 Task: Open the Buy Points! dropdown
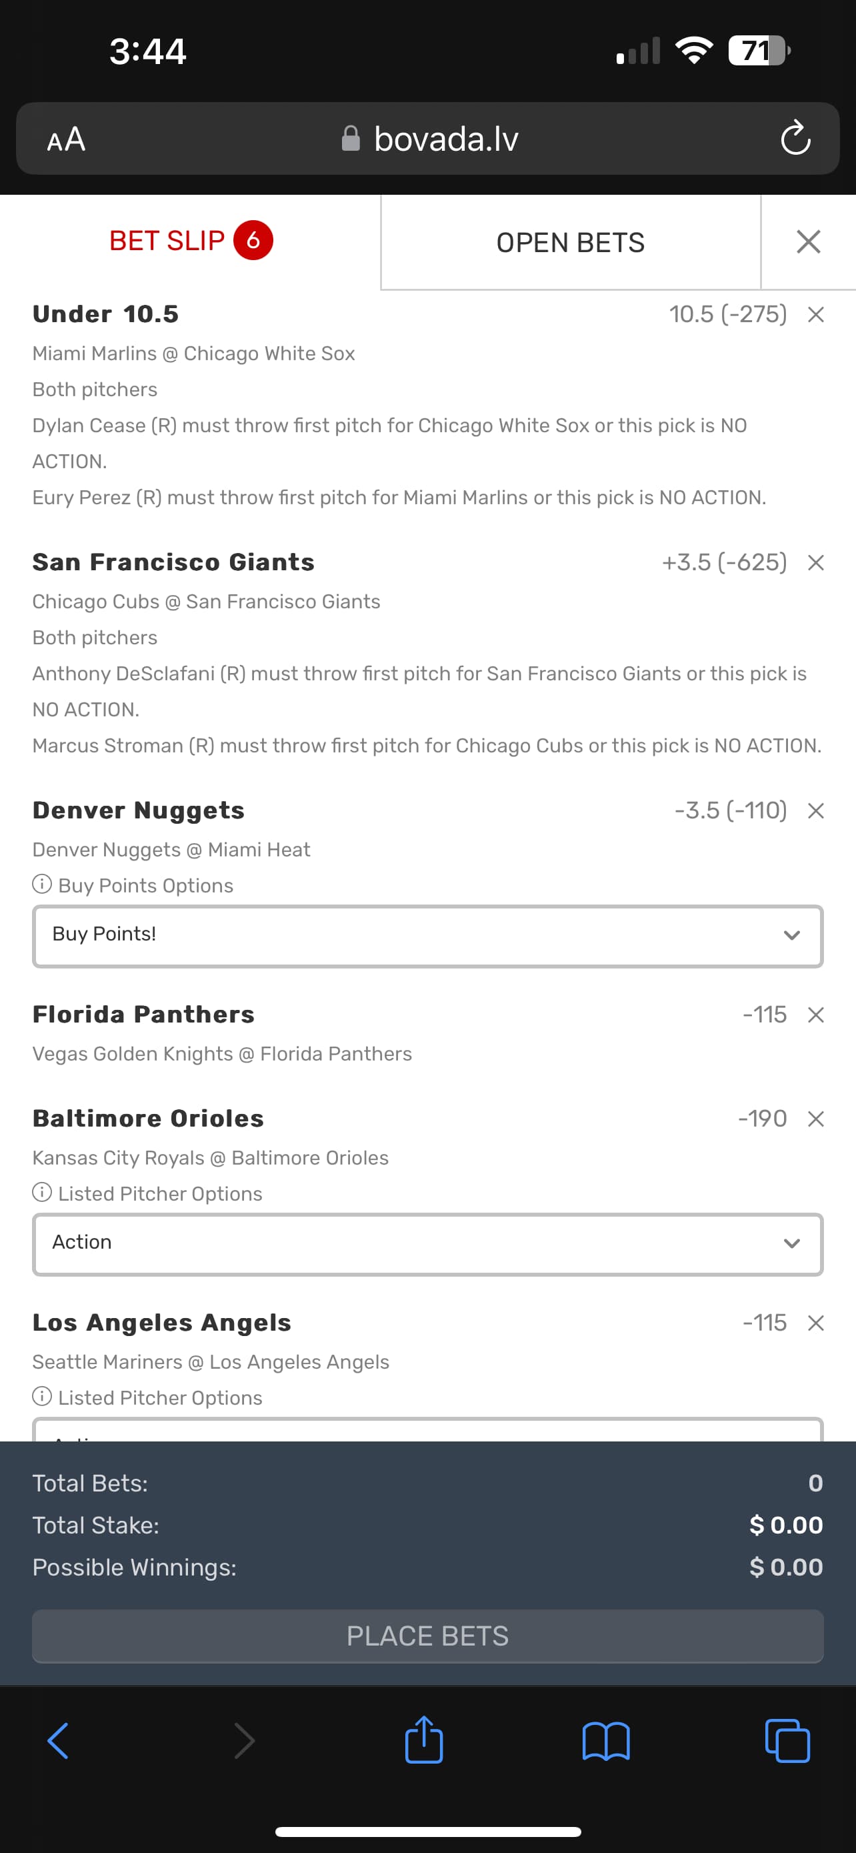427,935
